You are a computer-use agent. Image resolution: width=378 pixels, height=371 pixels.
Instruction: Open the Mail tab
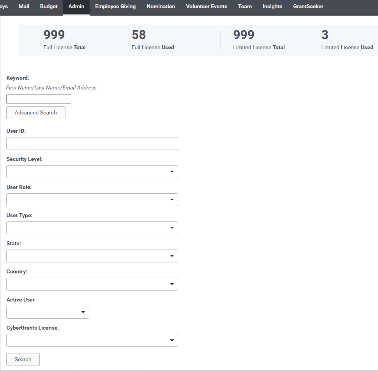coord(24,7)
